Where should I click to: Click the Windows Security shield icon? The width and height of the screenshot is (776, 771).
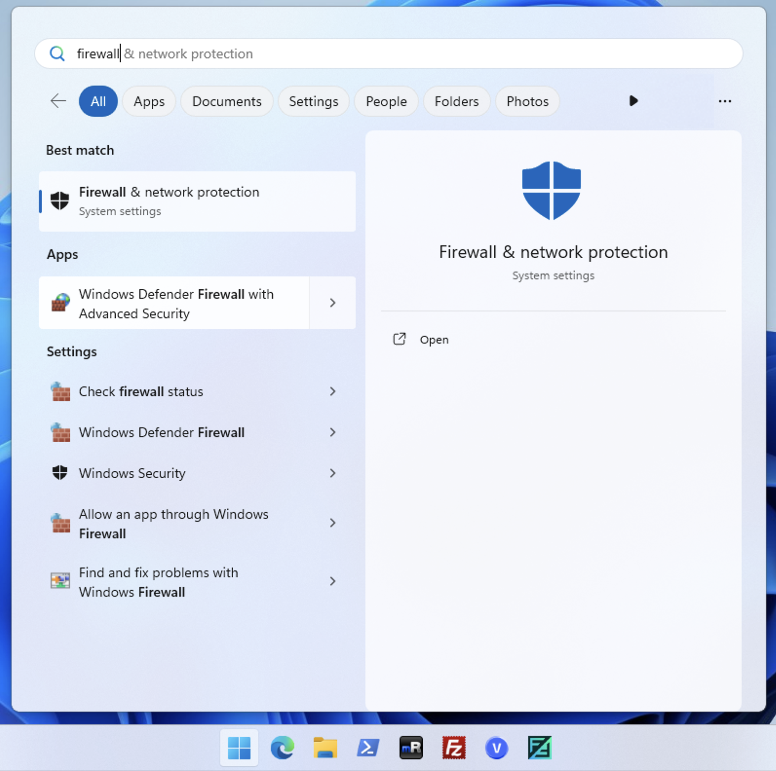coord(60,473)
